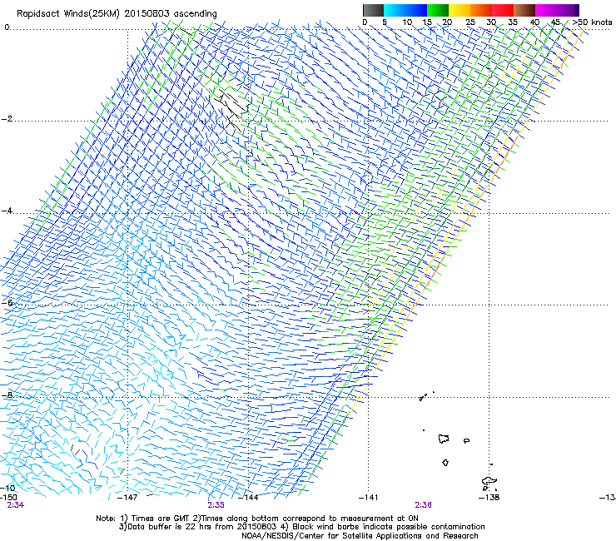This screenshot has height=541, width=616.
Task: Click the latitude label '-8'
Action: [7, 395]
